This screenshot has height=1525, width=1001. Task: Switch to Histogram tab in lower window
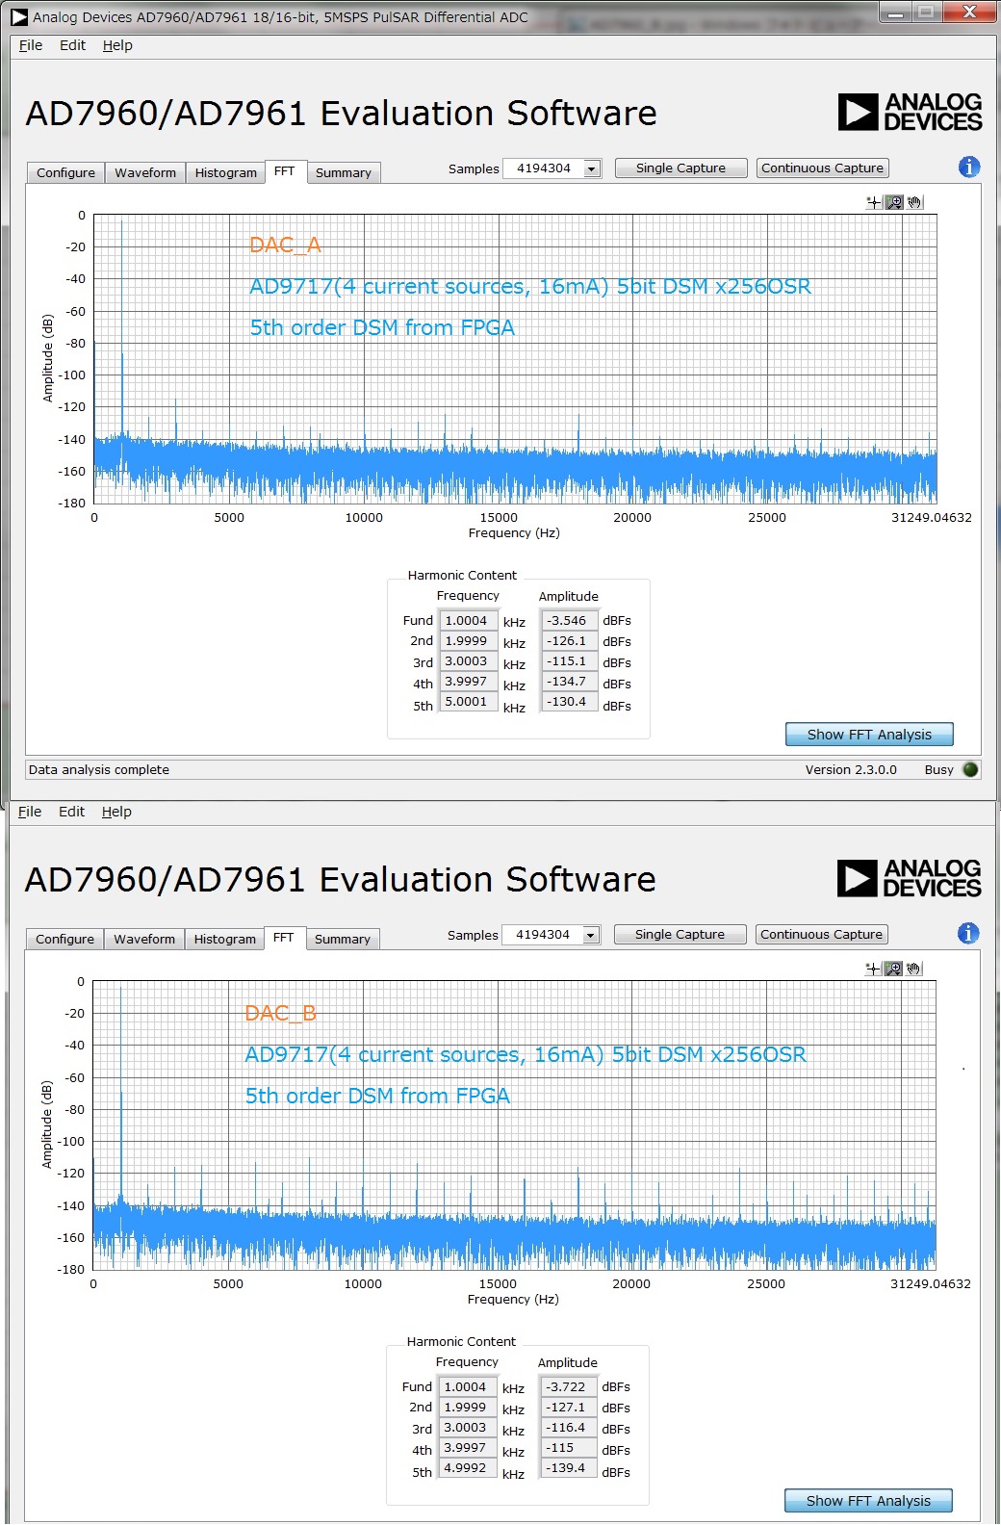[x=225, y=939]
